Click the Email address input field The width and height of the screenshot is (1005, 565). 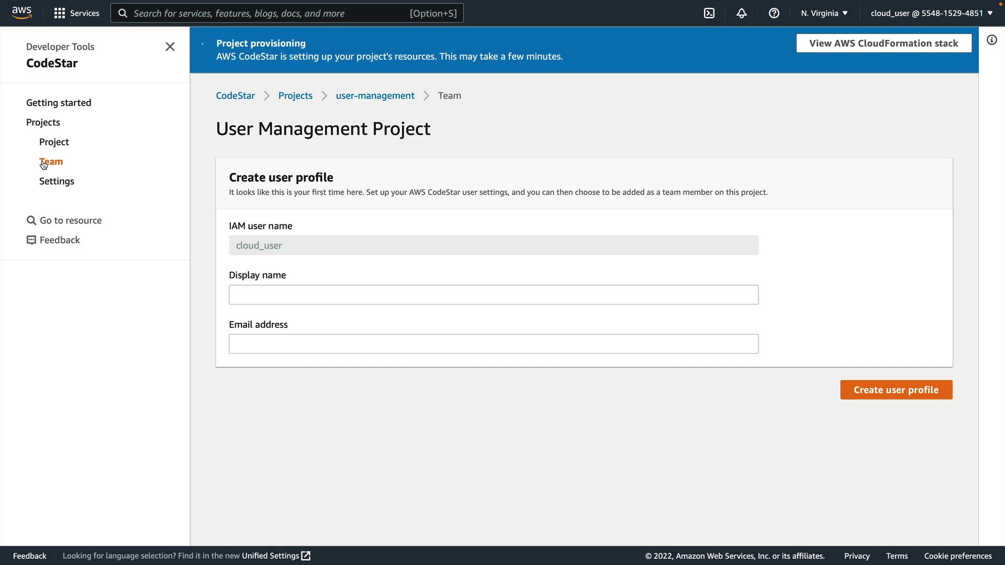[493, 344]
